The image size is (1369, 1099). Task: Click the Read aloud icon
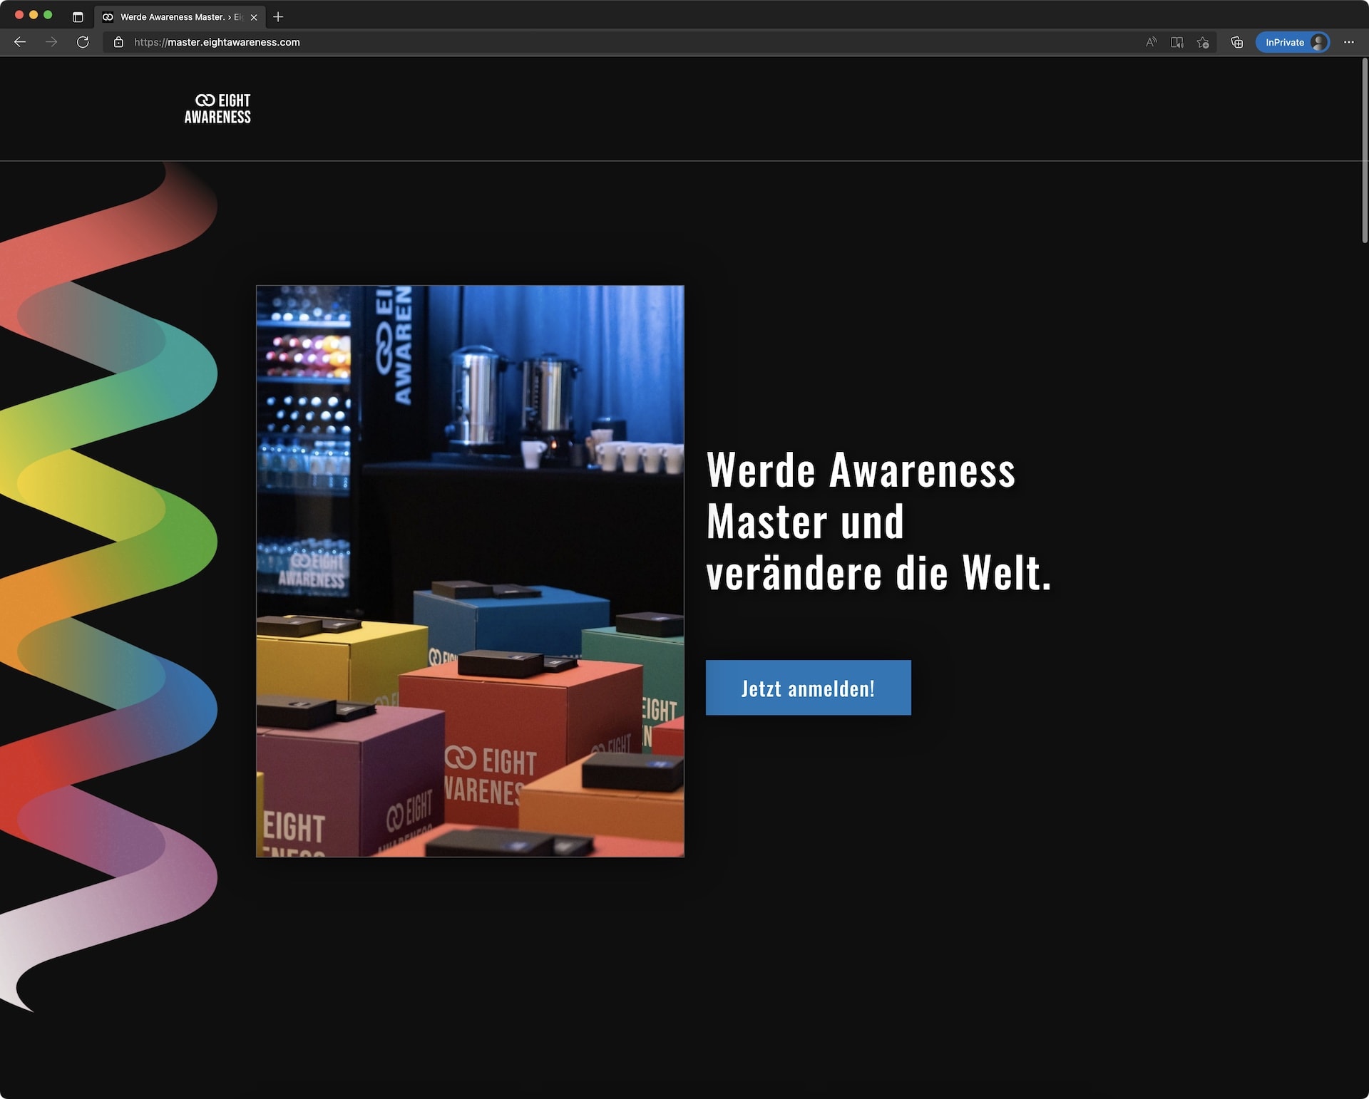pos(1151,43)
